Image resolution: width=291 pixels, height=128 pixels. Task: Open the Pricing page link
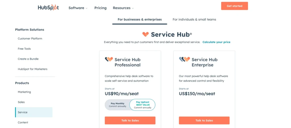(100, 8)
